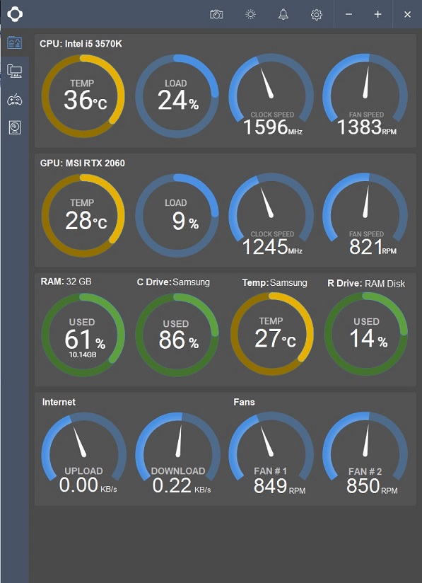Select GPU fan speed 821 RPM dial
The width and height of the screenshot is (422, 583).
[x=365, y=214]
